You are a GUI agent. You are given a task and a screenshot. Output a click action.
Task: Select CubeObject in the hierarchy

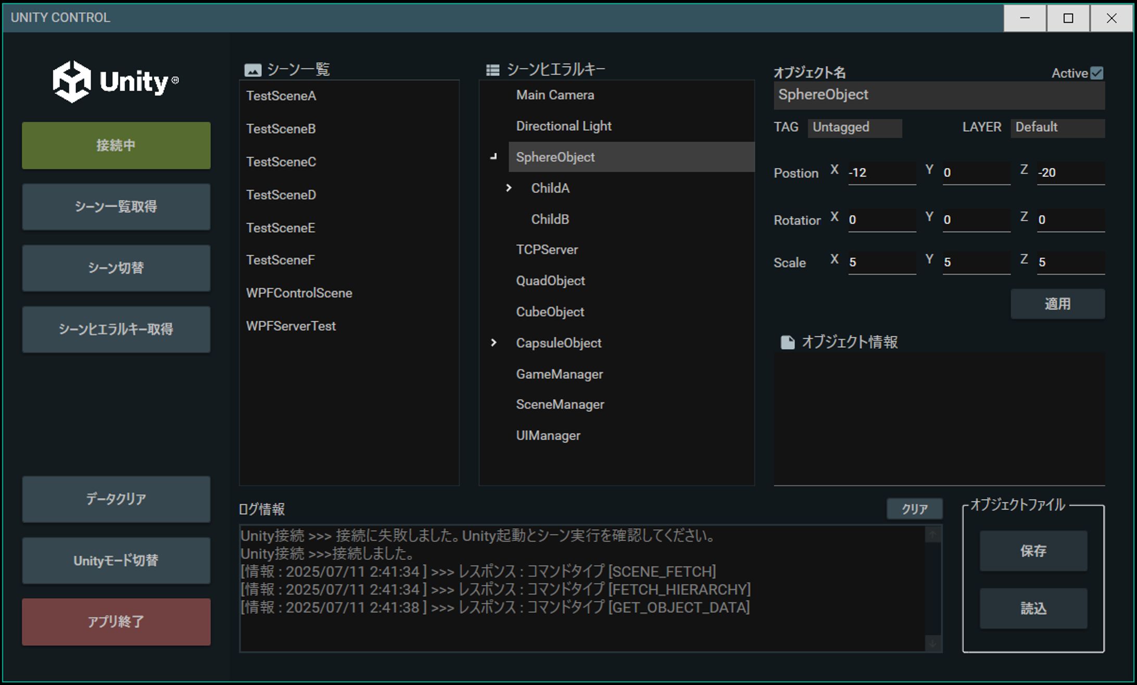(x=550, y=312)
